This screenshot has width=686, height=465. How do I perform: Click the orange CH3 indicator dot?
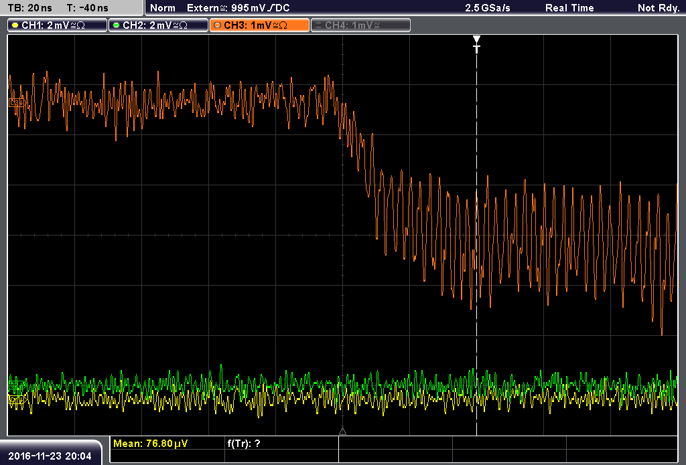pos(218,25)
